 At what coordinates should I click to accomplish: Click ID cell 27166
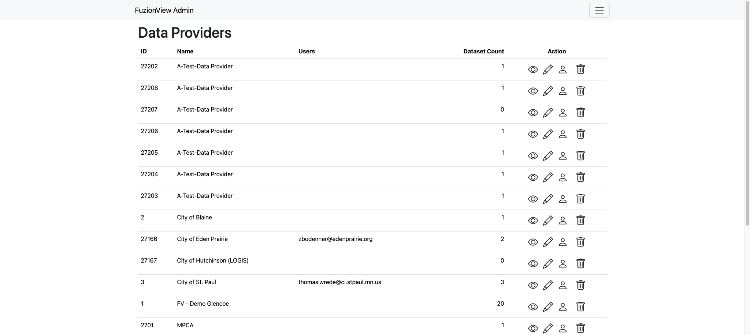point(149,239)
